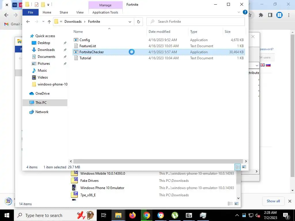
Task: Click Properties icon in the title bar
Action: click(x=37, y=5)
